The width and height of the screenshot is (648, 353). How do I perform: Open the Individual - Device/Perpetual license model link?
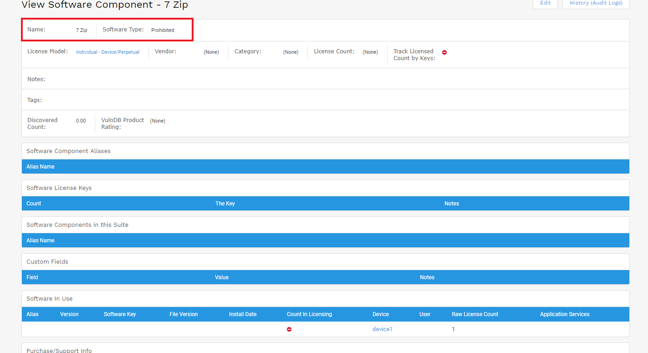tap(107, 52)
